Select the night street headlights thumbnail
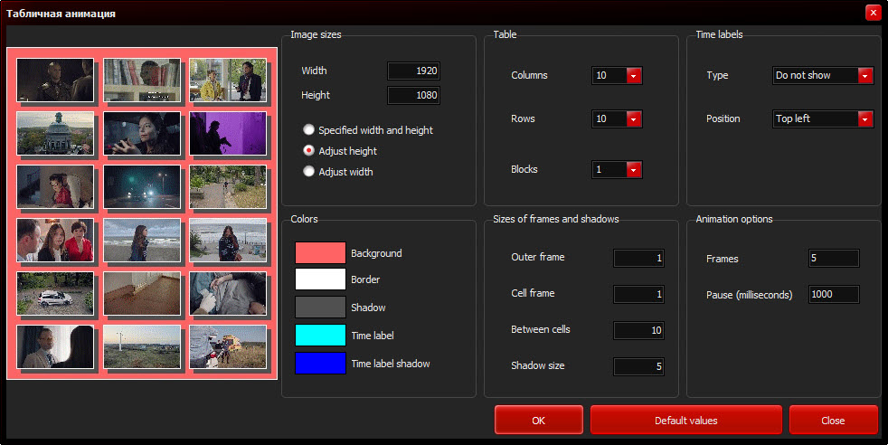Image resolution: width=888 pixels, height=445 pixels. click(x=142, y=186)
